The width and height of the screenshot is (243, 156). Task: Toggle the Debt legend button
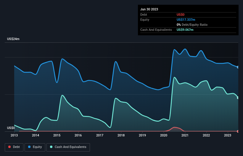pyautogui.click(x=14, y=147)
